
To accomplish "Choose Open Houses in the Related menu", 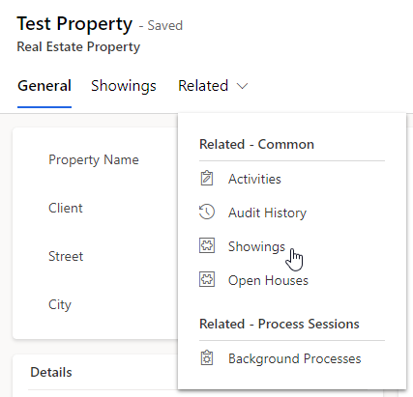I will coord(268,280).
